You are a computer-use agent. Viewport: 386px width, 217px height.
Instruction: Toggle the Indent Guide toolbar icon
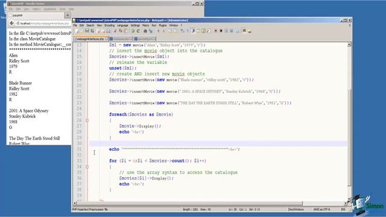[x=193, y=31]
